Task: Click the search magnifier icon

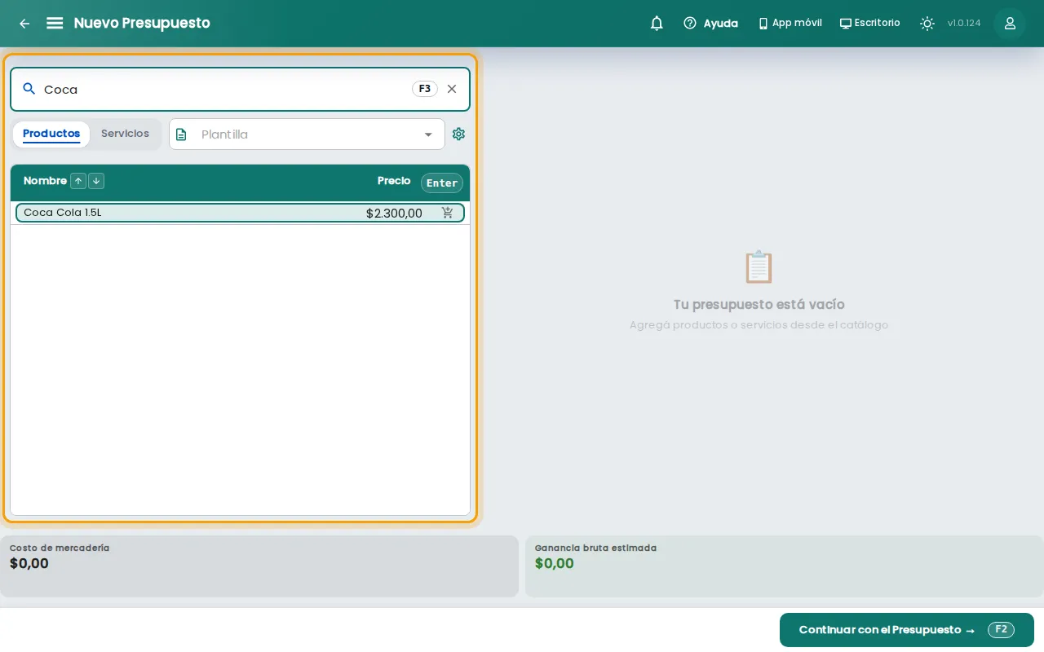Action: [29, 89]
